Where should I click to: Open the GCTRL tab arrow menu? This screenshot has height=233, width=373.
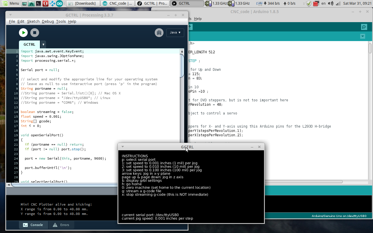point(43,45)
